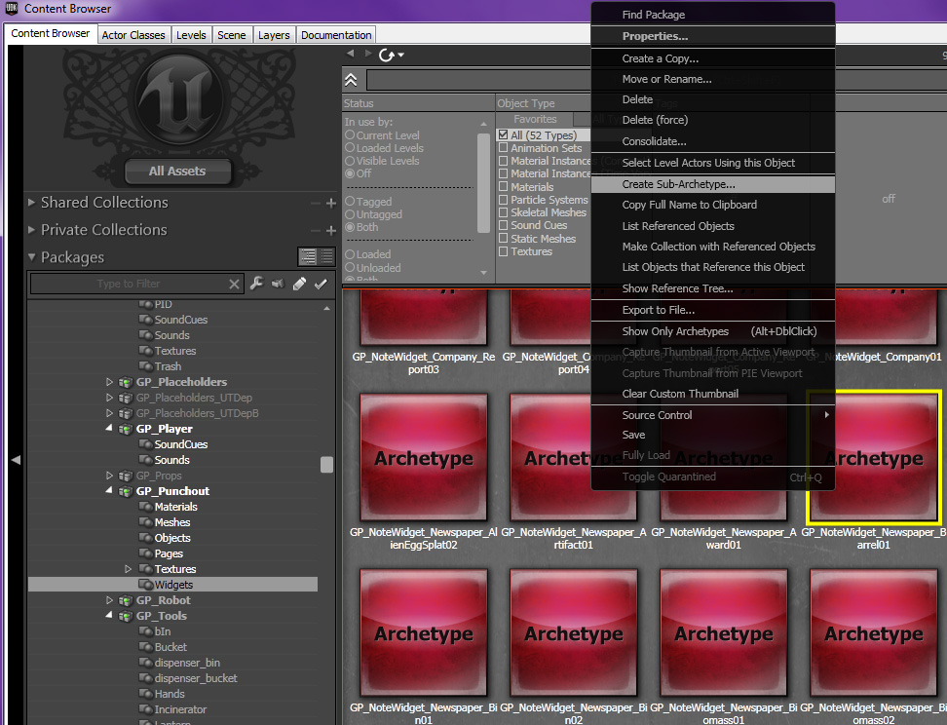
Task: Click the Bucket folder icon
Action: pos(145,647)
